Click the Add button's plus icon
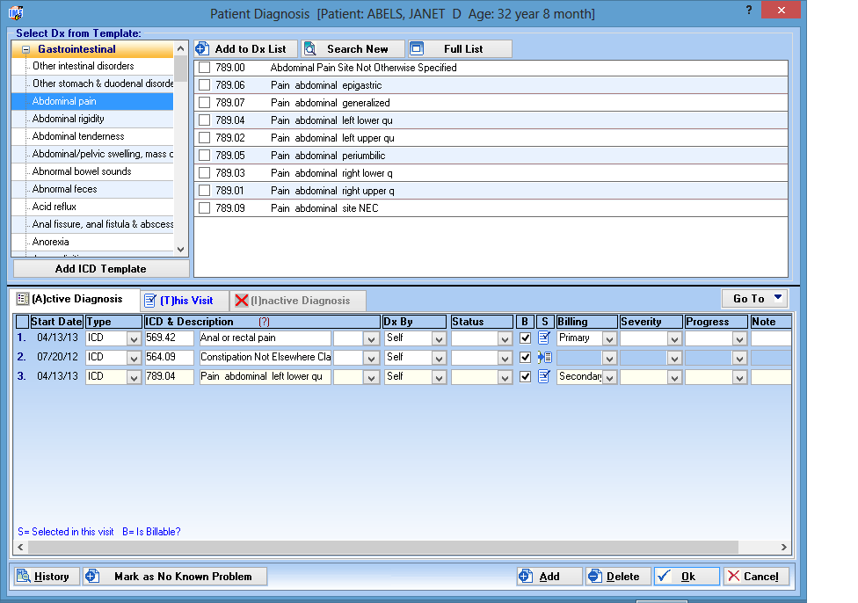The image size is (858, 603). point(526,576)
